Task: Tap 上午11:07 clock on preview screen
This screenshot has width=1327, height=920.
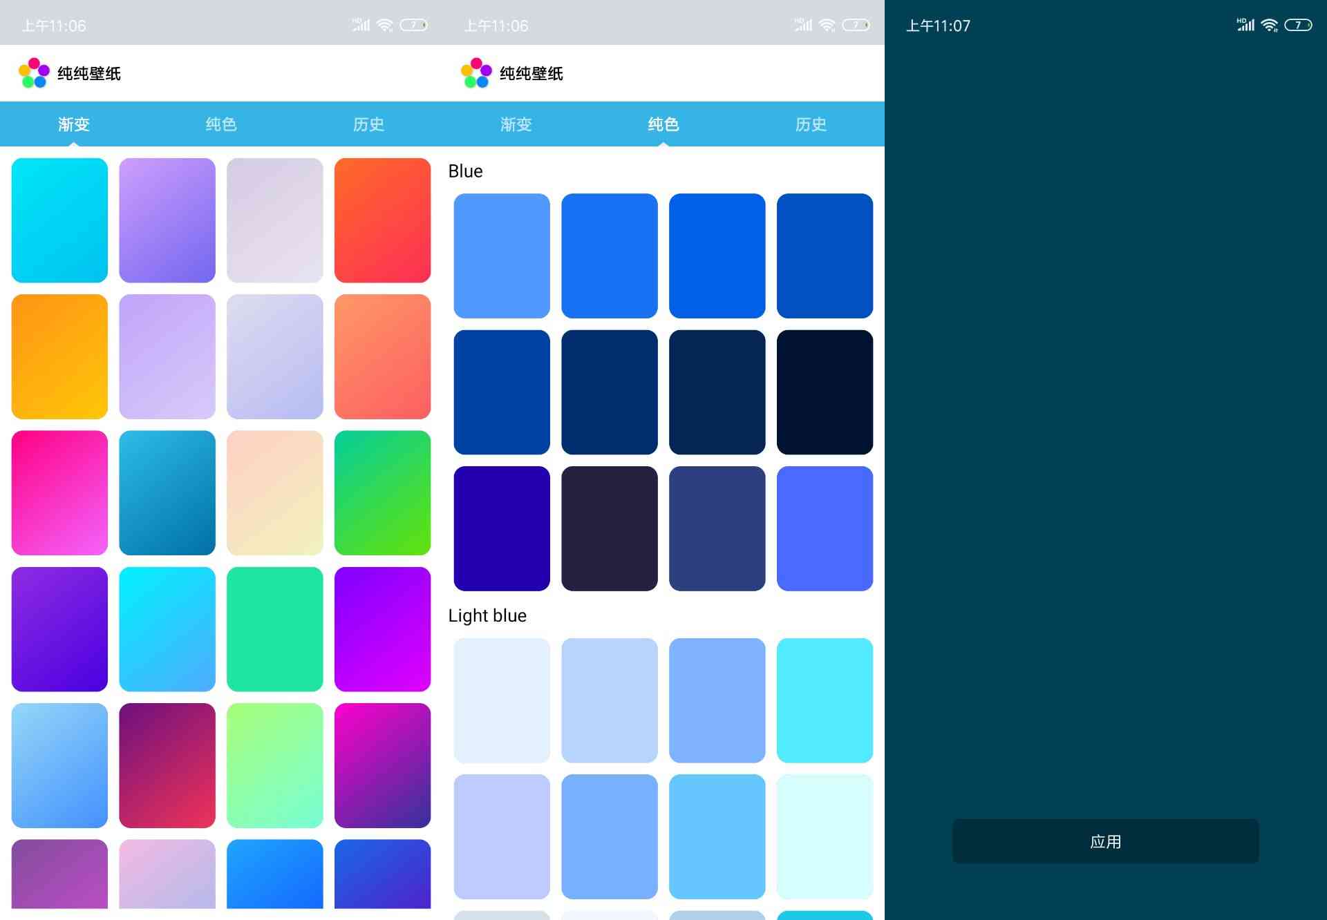Action: click(938, 26)
